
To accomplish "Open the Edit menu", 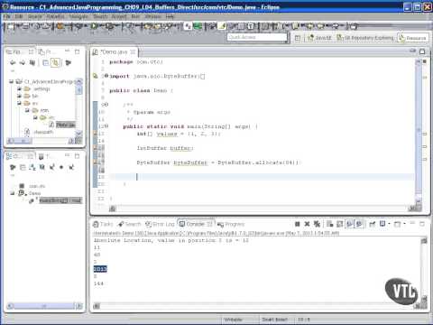I will 19,16.
